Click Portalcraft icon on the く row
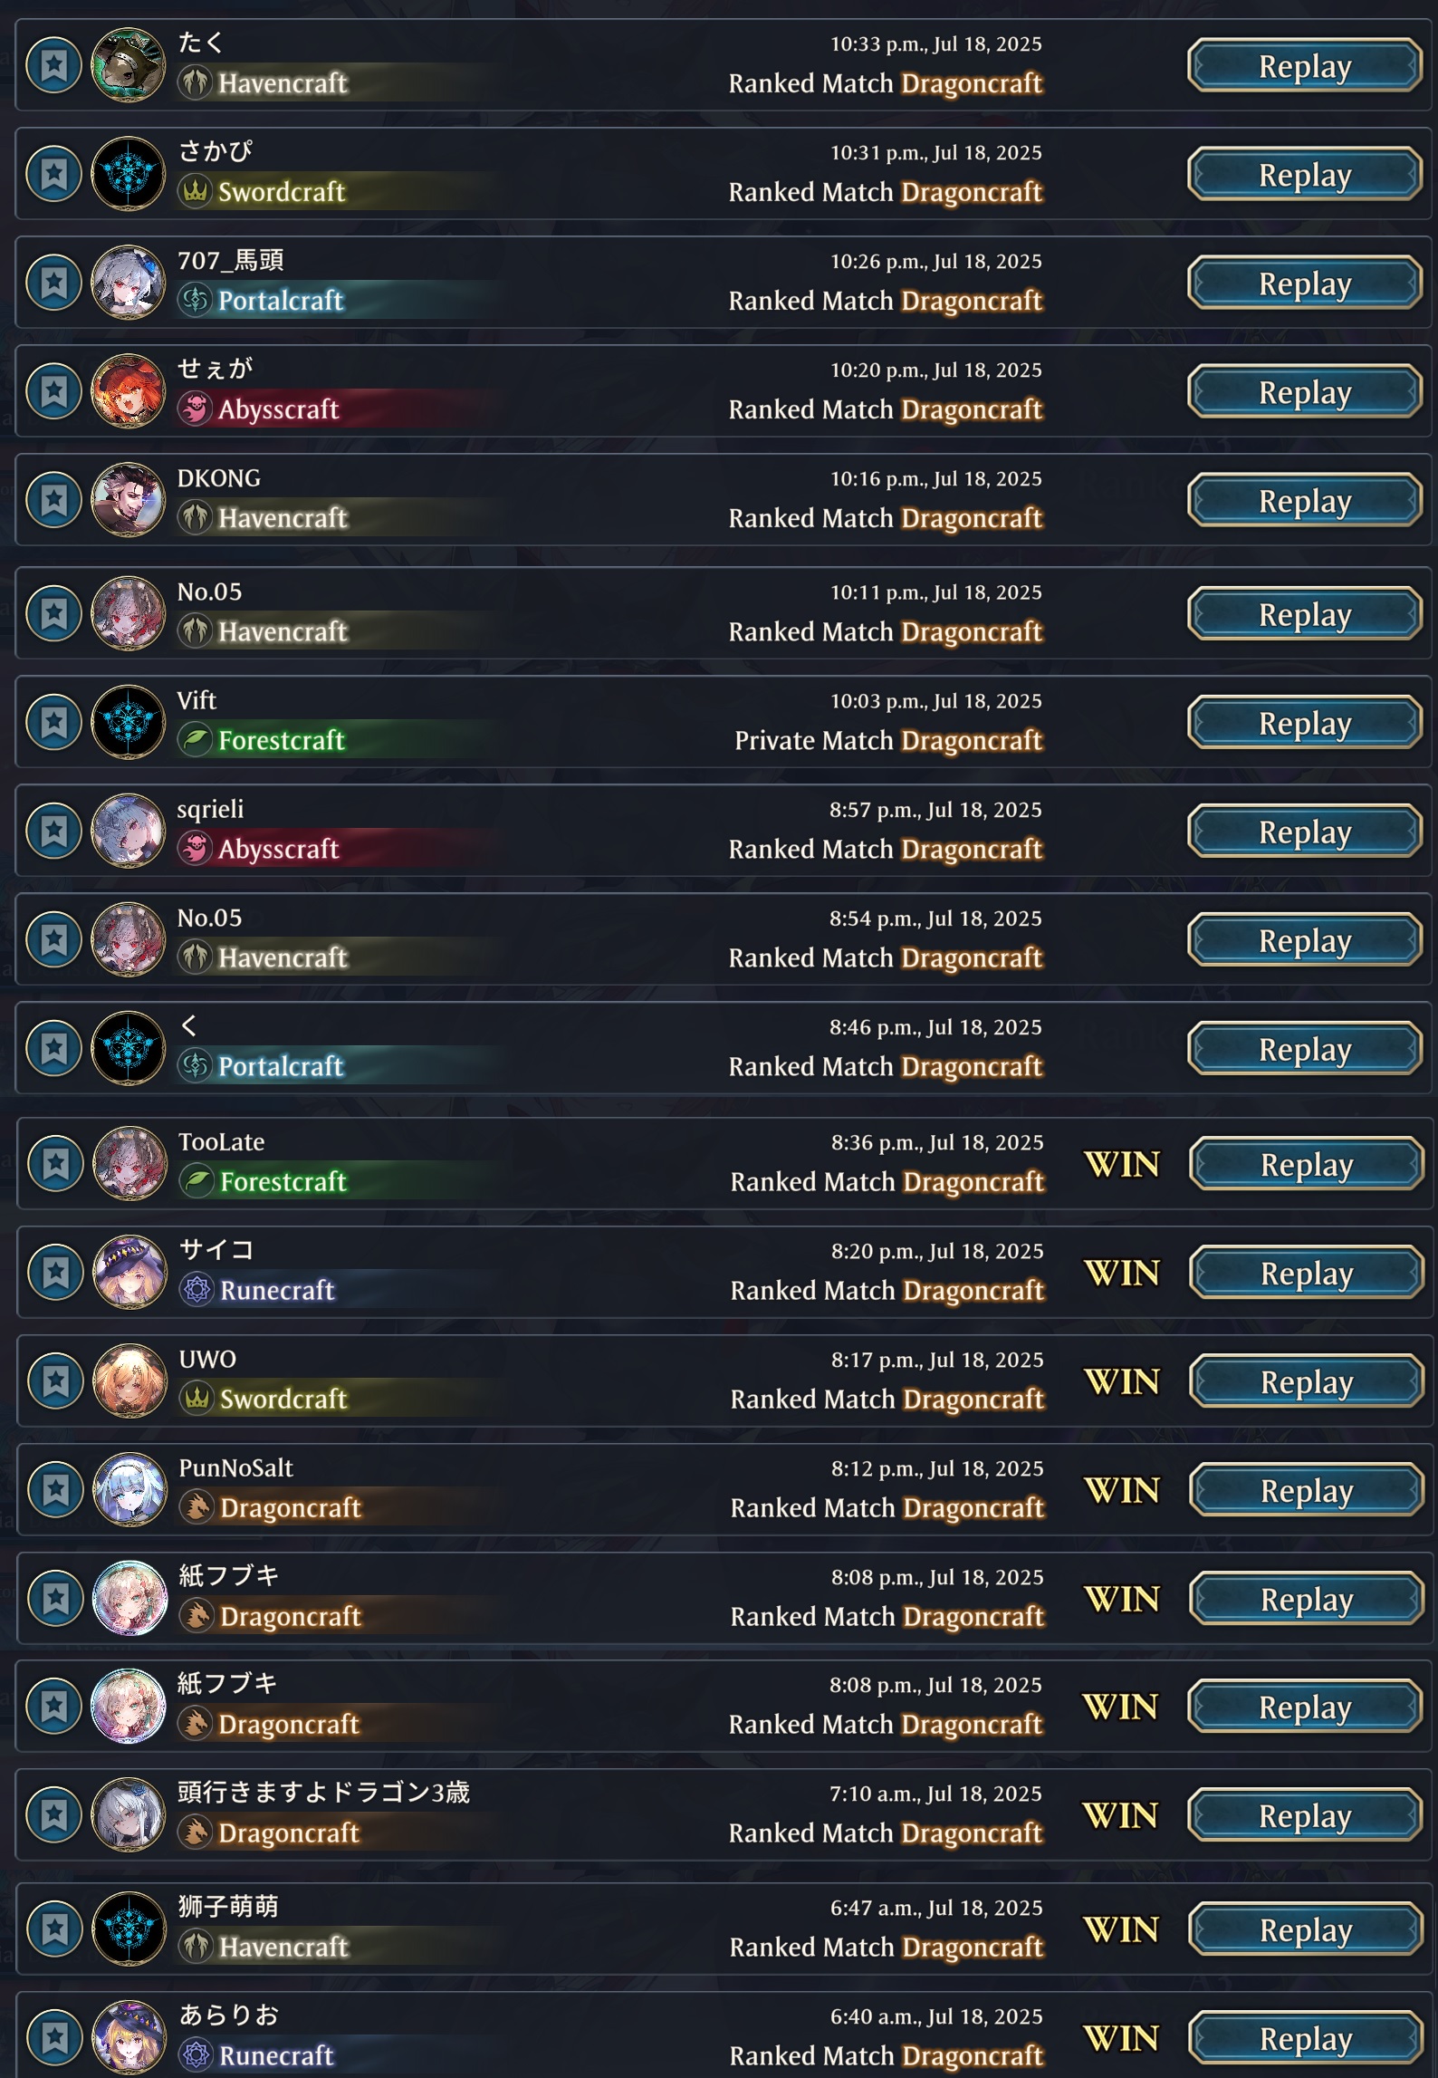The image size is (1438, 2078). 195,1066
